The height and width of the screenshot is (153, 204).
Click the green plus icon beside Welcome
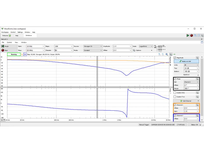10,35
